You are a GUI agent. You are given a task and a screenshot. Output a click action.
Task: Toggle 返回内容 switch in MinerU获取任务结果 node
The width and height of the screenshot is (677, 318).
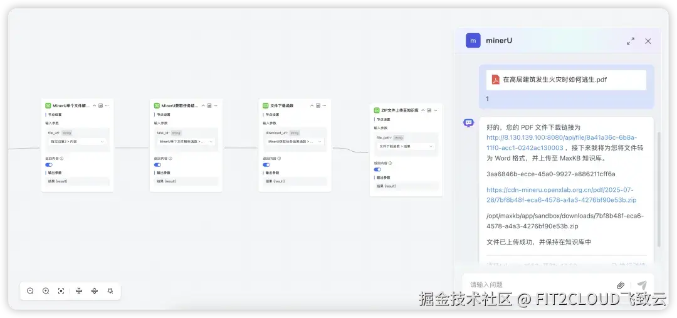(x=157, y=164)
